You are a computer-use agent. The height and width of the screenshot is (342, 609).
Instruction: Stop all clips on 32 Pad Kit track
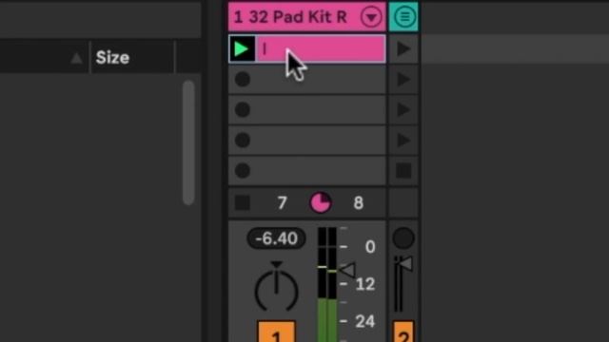click(x=243, y=202)
